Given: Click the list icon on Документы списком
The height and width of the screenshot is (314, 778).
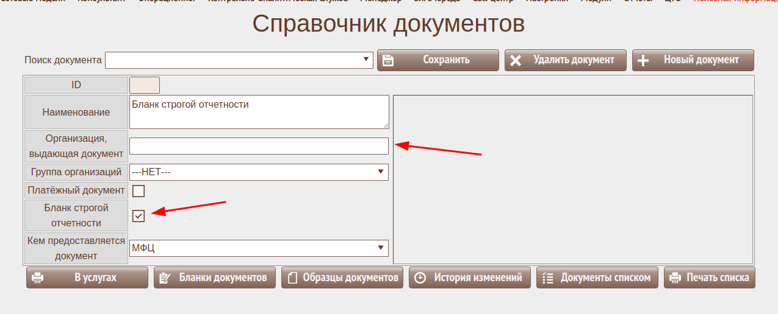Looking at the screenshot, I should [x=547, y=278].
